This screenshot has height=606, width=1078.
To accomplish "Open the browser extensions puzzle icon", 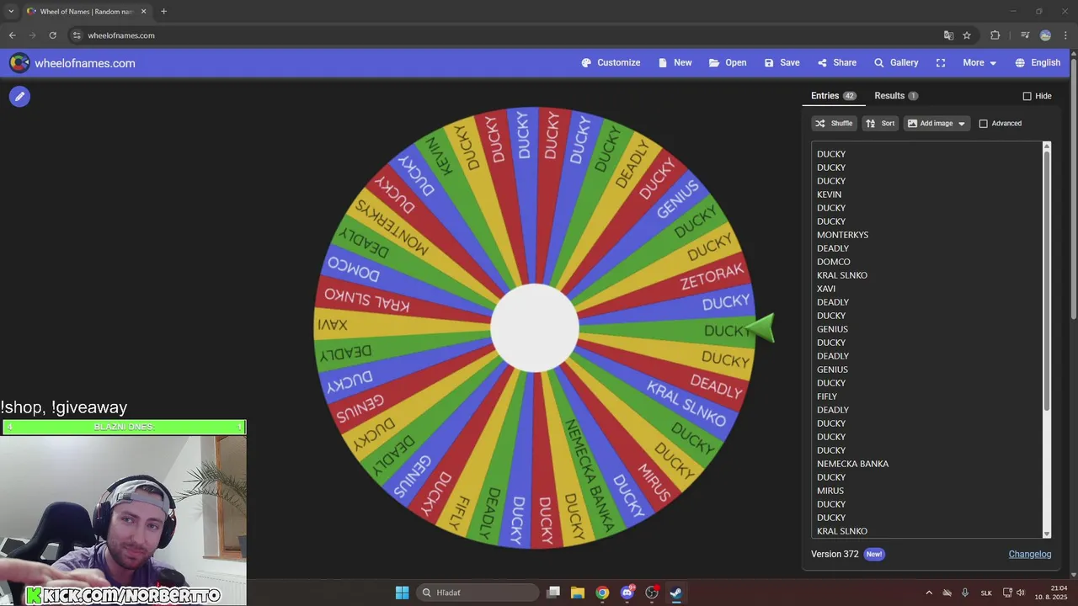I will tap(995, 35).
